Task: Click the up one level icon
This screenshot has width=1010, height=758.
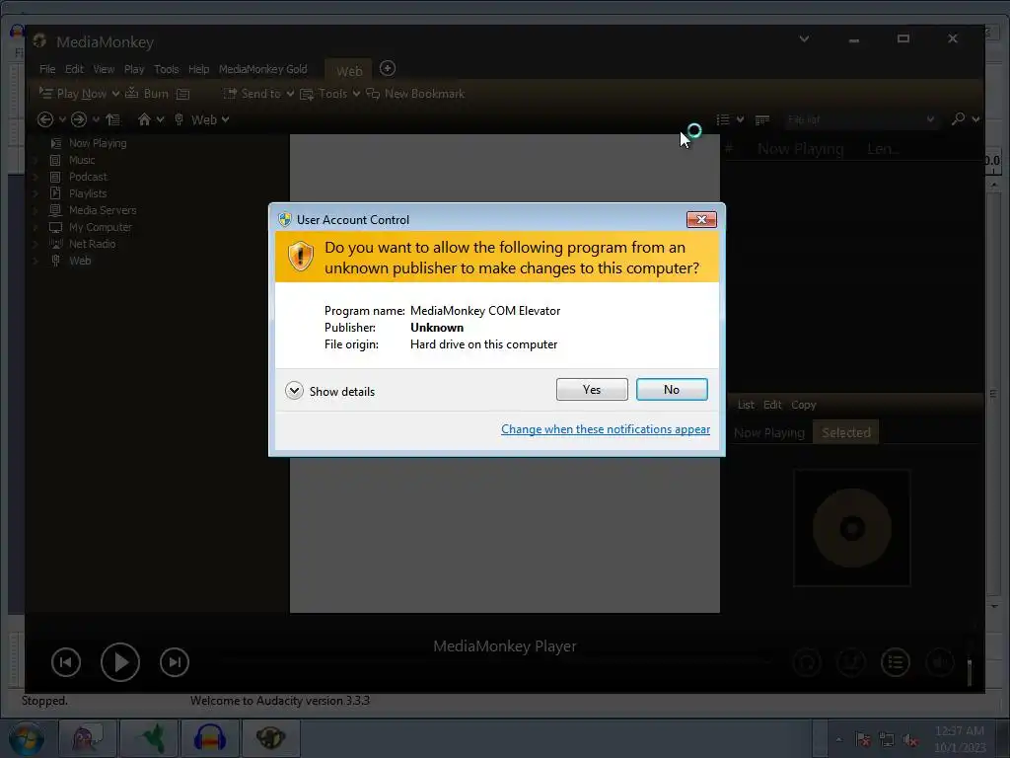Action: [x=112, y=119]
